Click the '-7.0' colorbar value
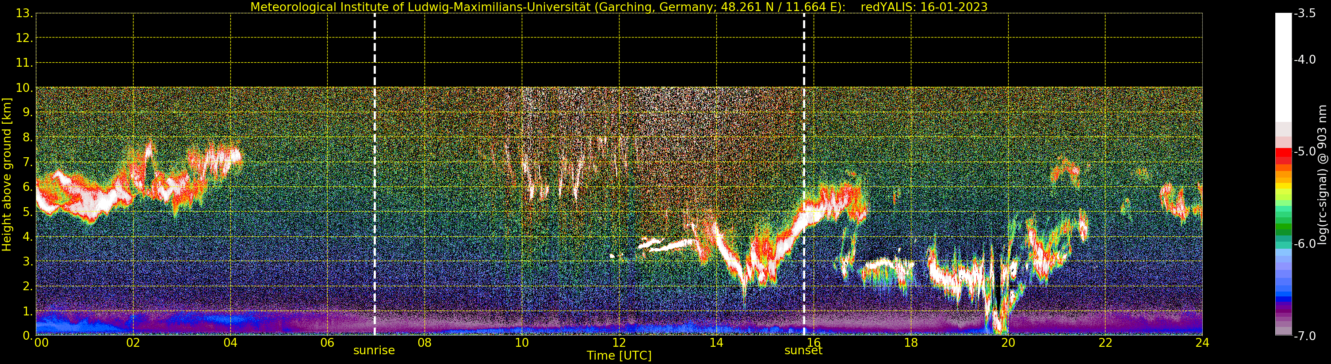Image resolution: width=1331 pixels, height=364 pixels. click(1304, 336)
